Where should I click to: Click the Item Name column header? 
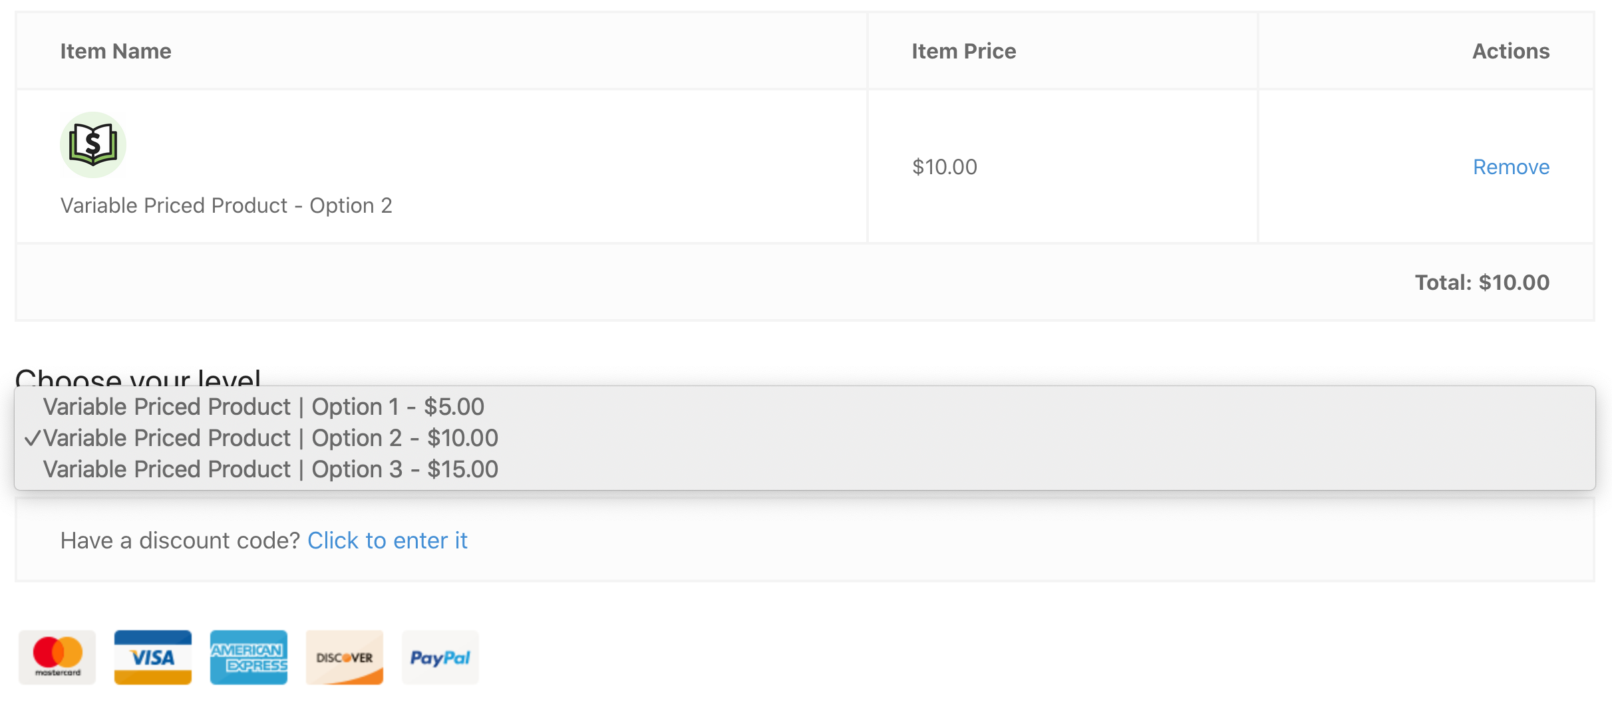pyautogui.click(x=116, y=51)
